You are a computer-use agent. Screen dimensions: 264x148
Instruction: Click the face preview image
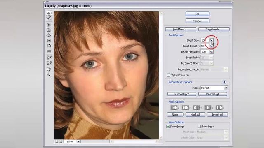106,75
